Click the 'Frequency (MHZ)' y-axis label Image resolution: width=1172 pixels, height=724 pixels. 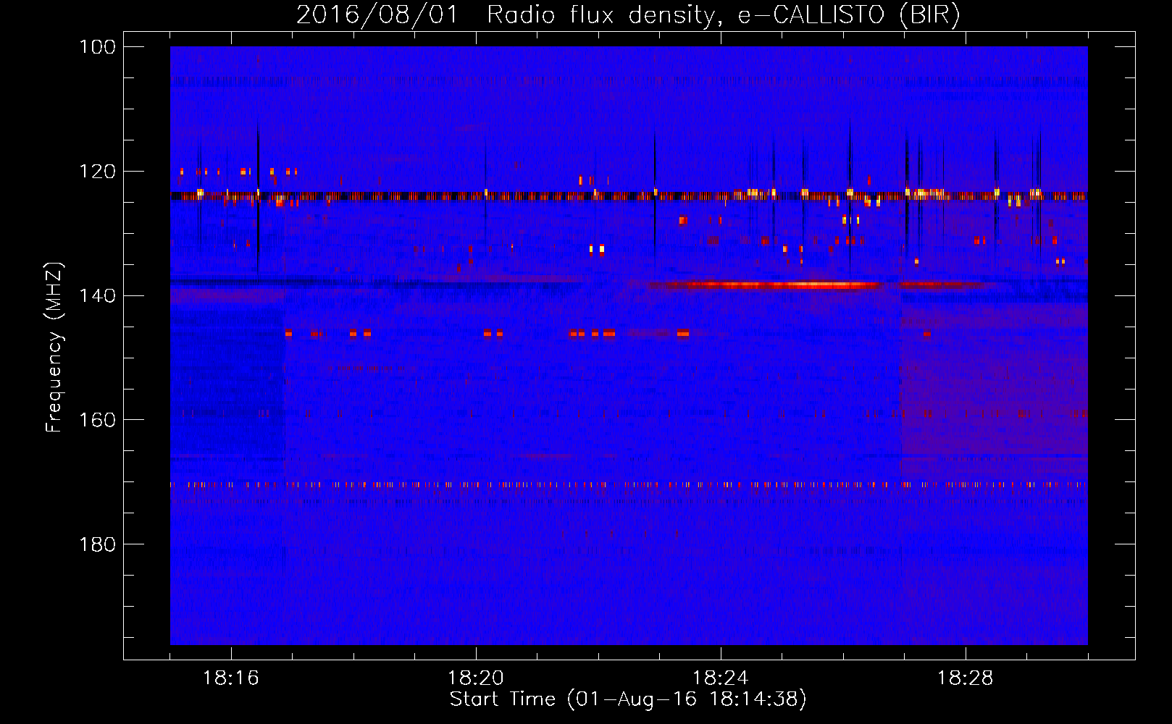(x=54, y=347)
